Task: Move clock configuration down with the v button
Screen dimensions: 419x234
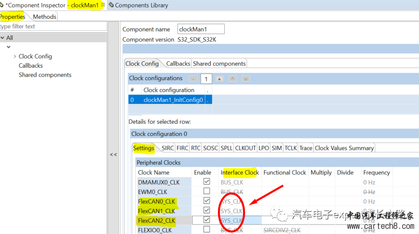Action: [246, 79]
